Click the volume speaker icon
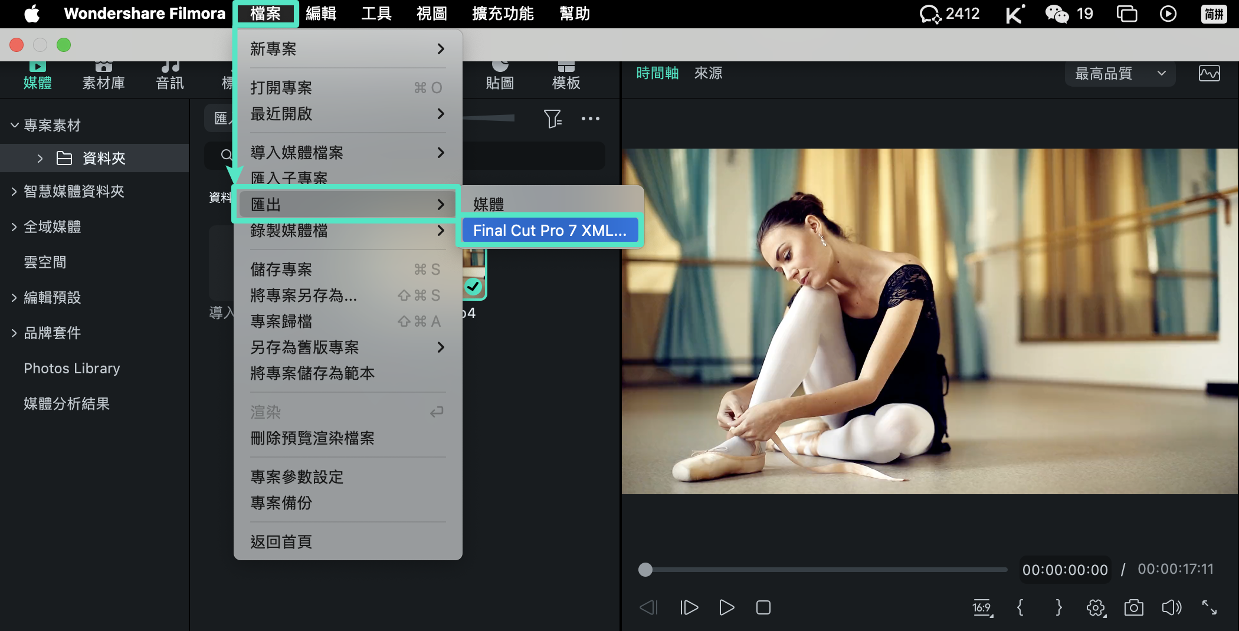1239x631 pixels. (1172, 607)
